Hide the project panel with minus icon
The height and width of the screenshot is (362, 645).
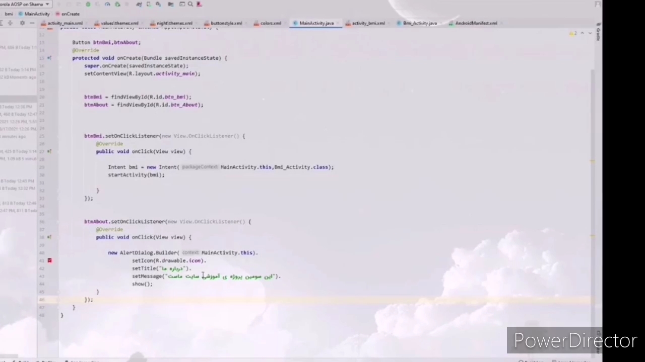tap(31, 23)
